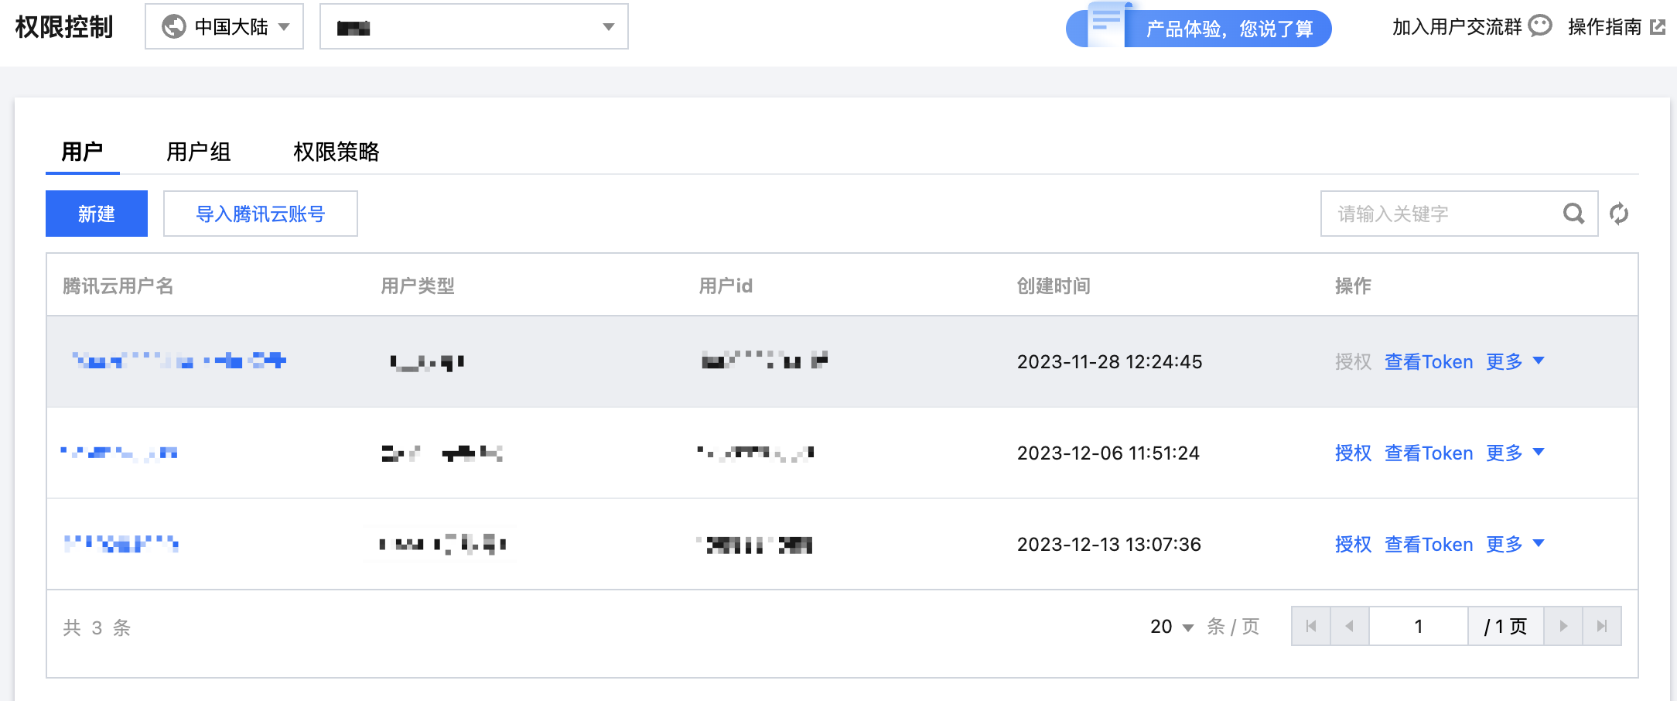
Task: Go to the first page arrow
Action: click(x=1311, y=626)
